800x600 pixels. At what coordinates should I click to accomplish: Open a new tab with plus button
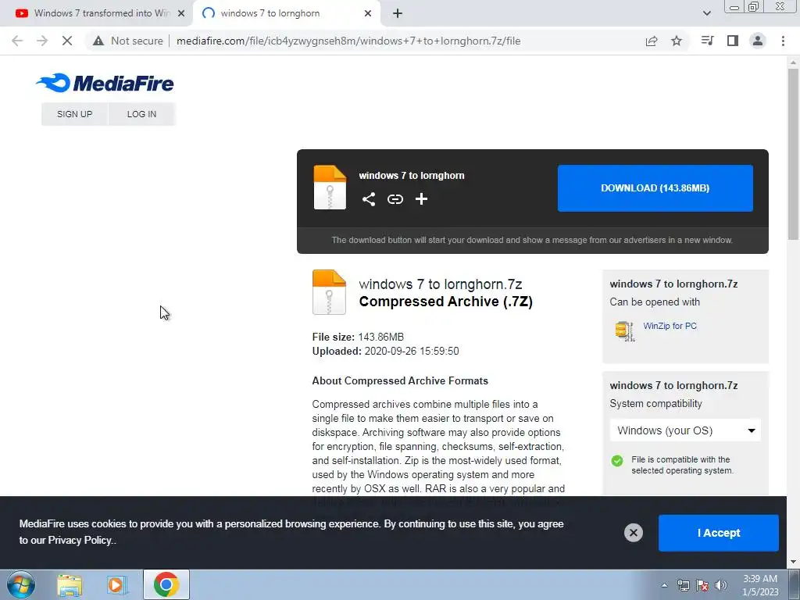click(x=398, y=13)
